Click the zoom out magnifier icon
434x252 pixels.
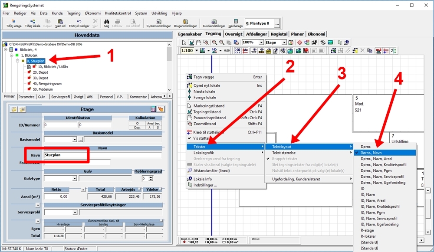222,43
